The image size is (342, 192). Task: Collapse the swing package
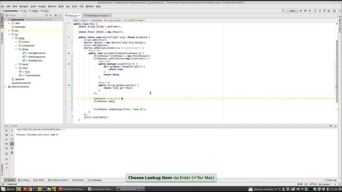coord(12,38)
